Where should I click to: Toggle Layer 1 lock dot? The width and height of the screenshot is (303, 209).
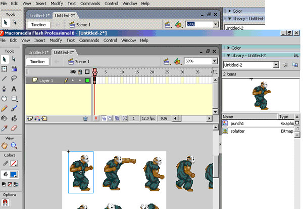80,80
